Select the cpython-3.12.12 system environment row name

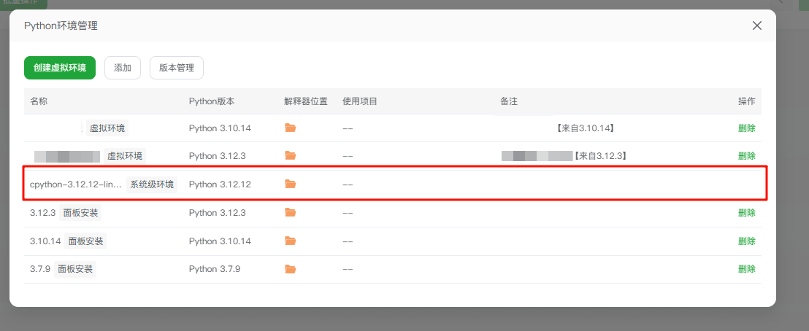pyautogui.click(x=75, y=184)
